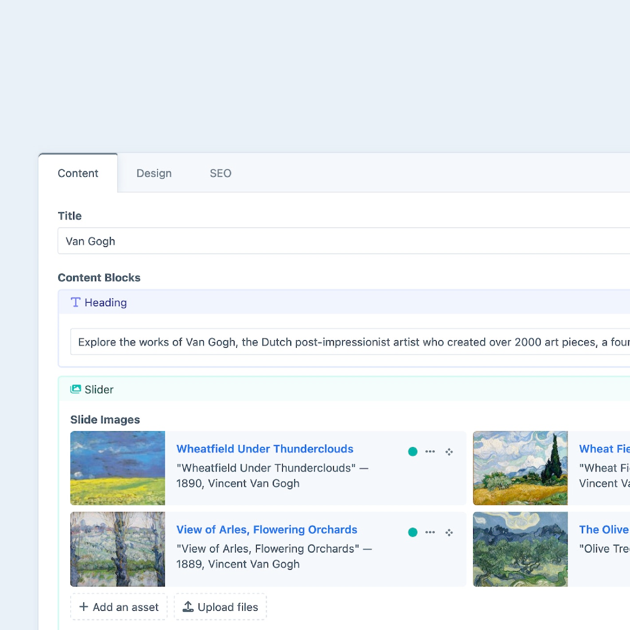Click the Content Blocks label

[99, 278]
